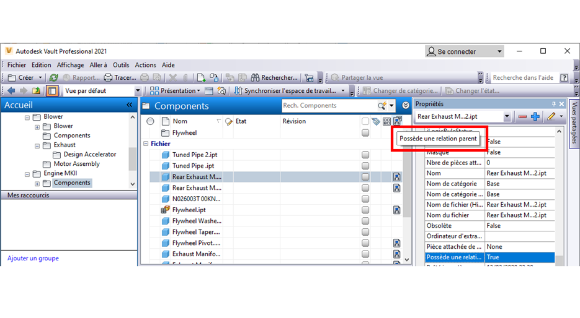580x318 pixels.
Task: Click the Tuned Pipe 2.ipt part icon
Action: coord(166,155)
